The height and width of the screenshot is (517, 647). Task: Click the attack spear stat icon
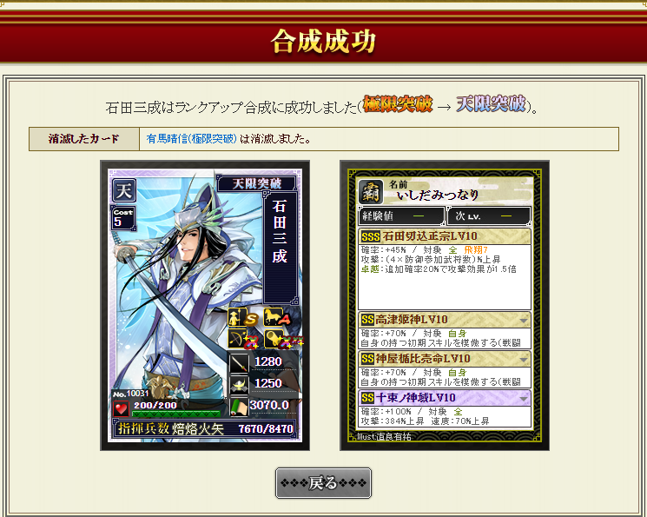pyautogui.click(x=239, y=363)
